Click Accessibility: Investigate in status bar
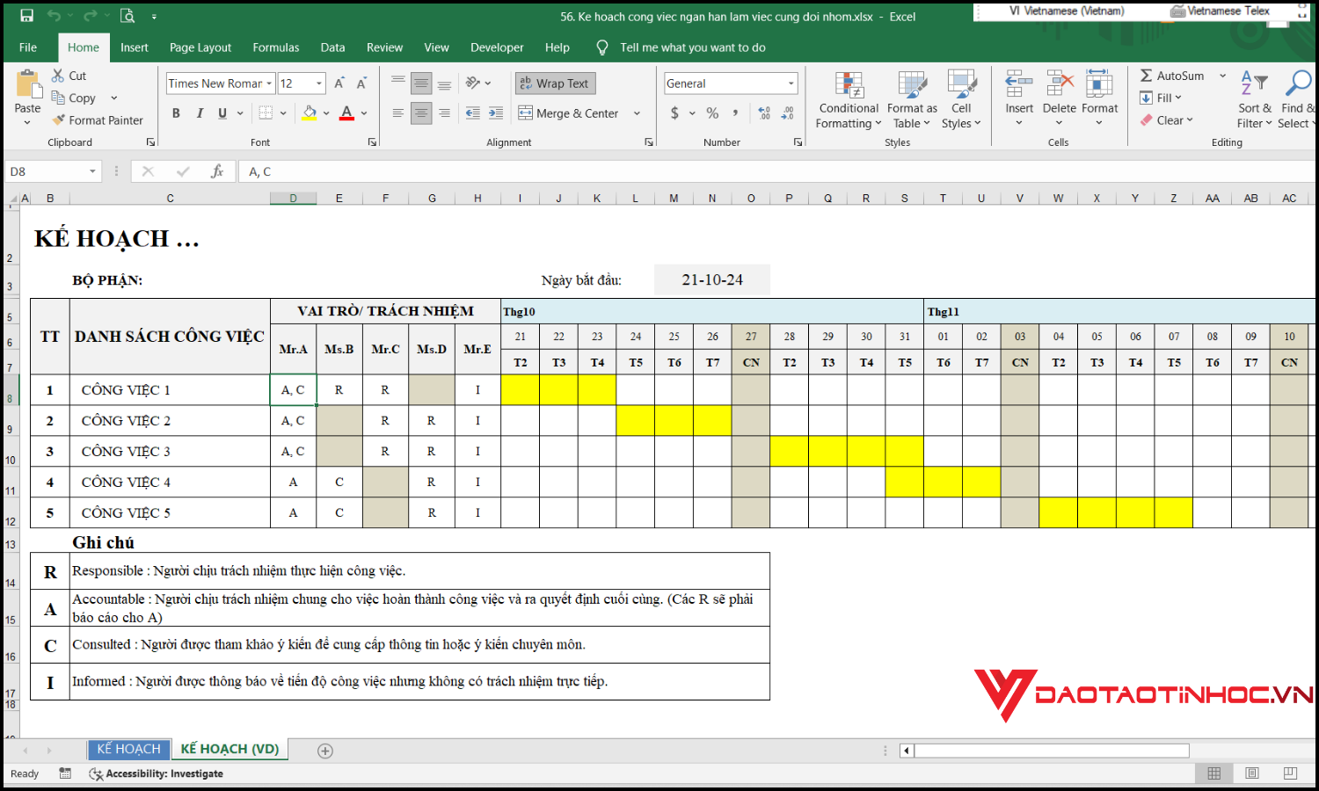 click(x=164, y=773)
